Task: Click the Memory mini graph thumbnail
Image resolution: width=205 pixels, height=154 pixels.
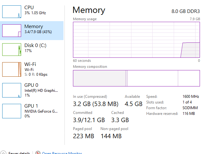Action: pyautogui.click(x=12, y=31)
